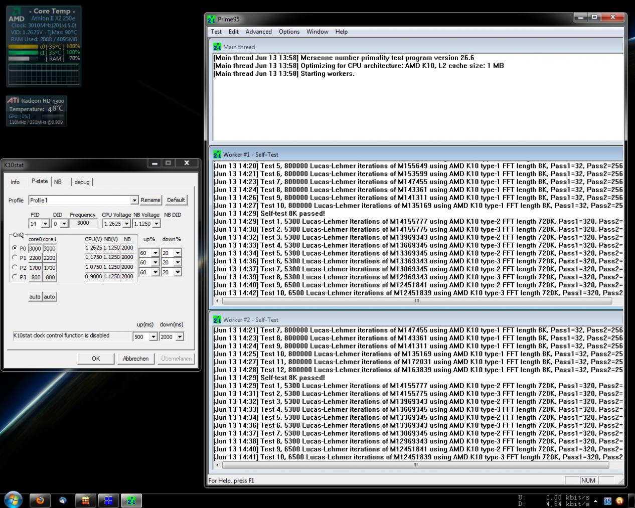
Task: Click the ATI logo in Radeon gadget
Action: point(13,100)
